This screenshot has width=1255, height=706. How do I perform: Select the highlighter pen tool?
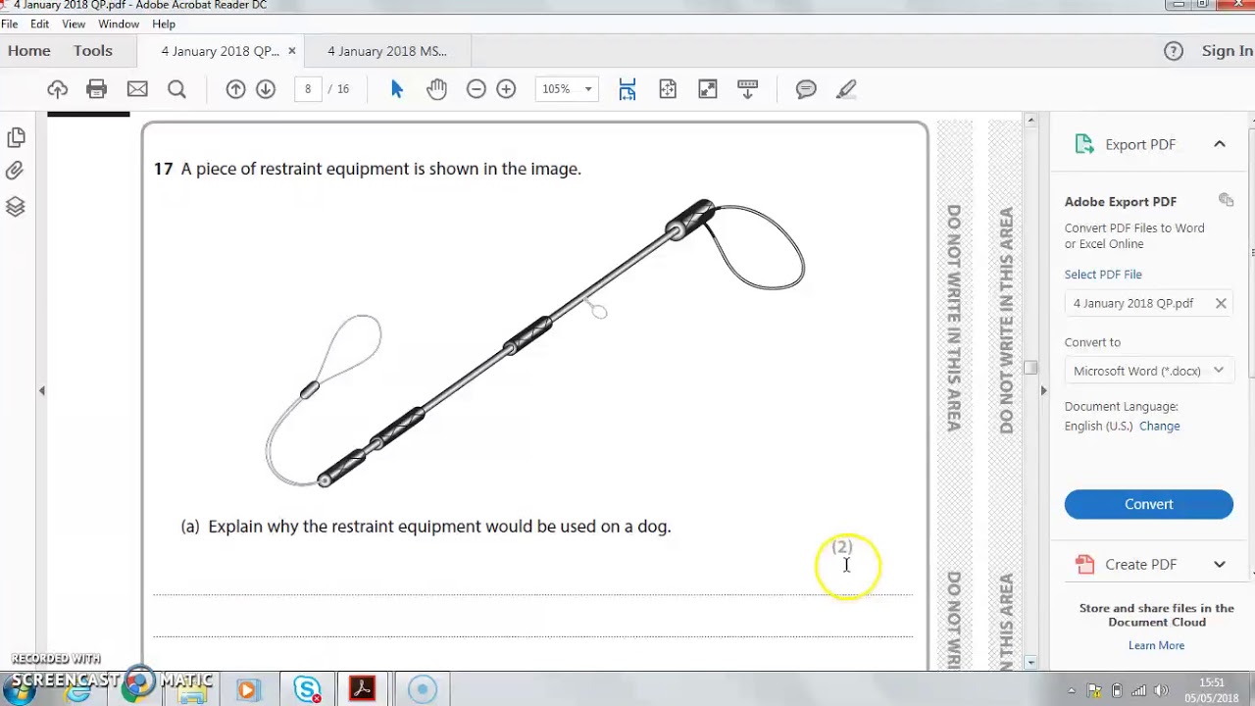(846, 89)
